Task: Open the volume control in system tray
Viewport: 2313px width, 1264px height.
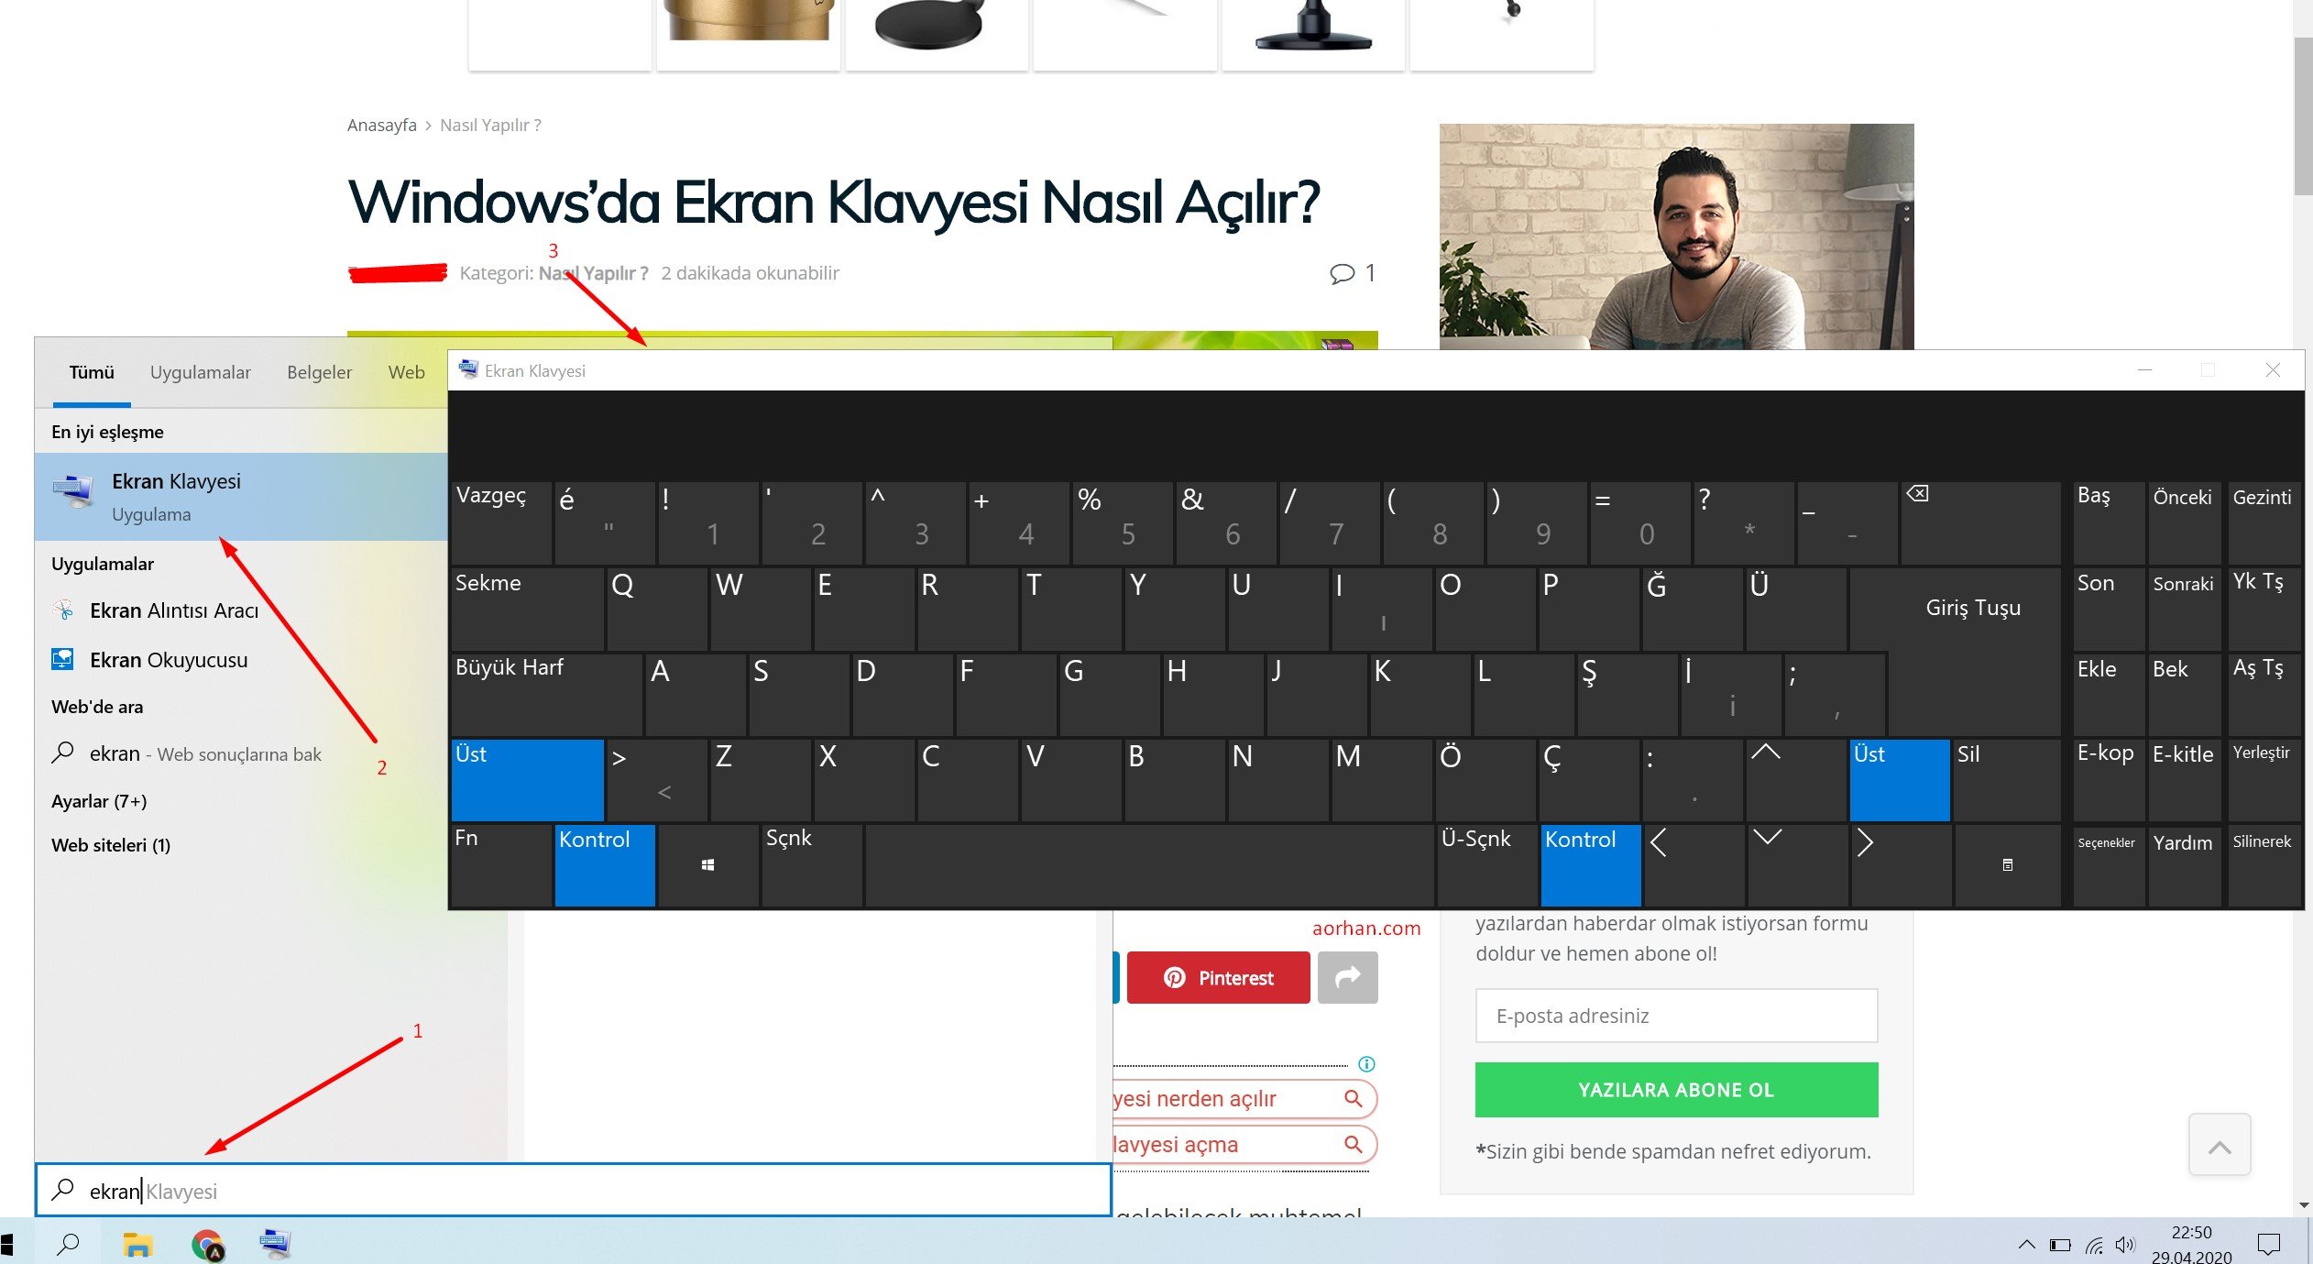Action: 2124,1245
